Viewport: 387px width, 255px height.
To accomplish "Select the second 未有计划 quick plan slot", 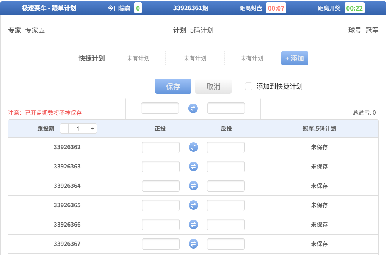I will pos(195,58).
